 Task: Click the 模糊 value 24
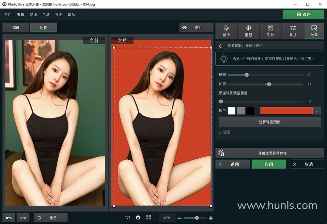coord(310,75)
